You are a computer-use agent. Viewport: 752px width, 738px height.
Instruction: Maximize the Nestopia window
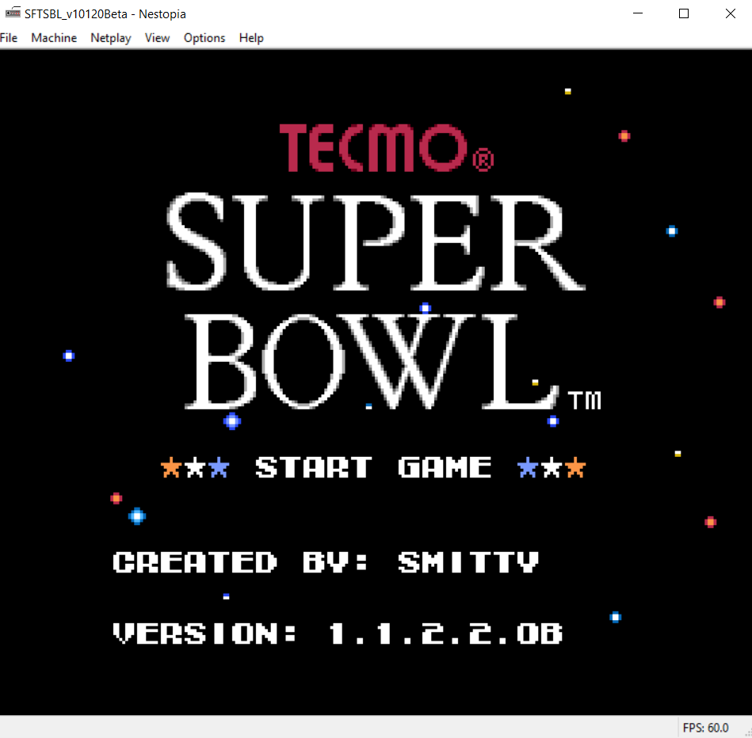coord(683,13)
